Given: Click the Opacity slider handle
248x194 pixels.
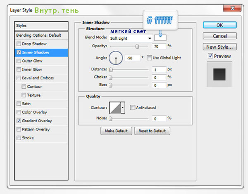Looking at the screenshot, I should point(137,46).
